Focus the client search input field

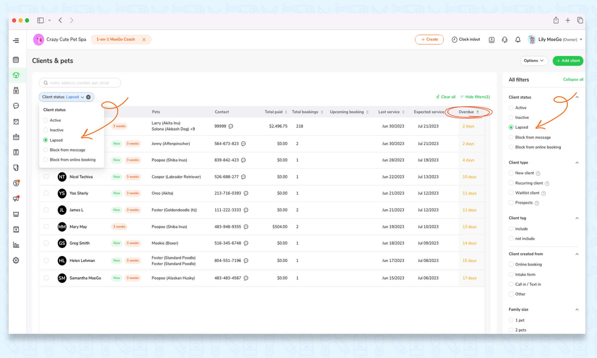point(81,83)
